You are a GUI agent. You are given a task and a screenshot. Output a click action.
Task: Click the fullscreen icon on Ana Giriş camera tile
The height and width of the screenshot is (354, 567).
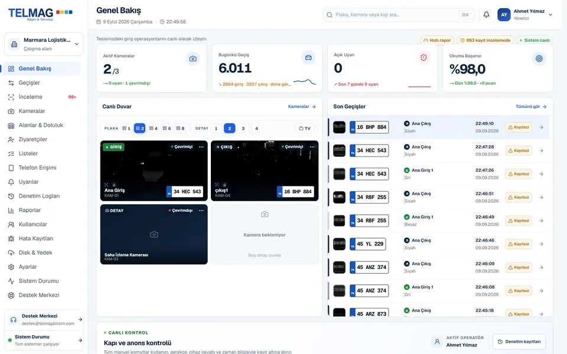coord(106,185)
